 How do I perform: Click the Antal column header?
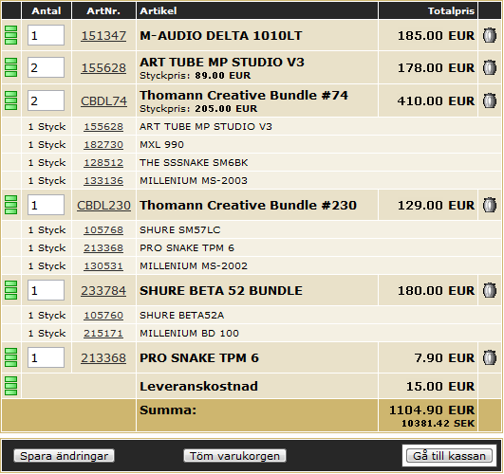point(47,11)
